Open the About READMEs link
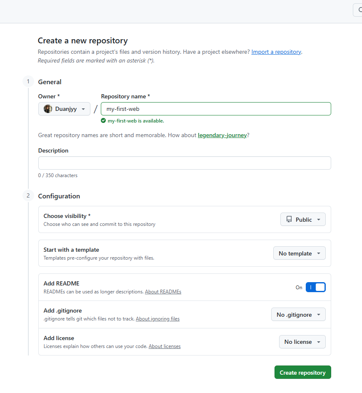The height and width of the screenshot is (393, 362). coord(163,292)
